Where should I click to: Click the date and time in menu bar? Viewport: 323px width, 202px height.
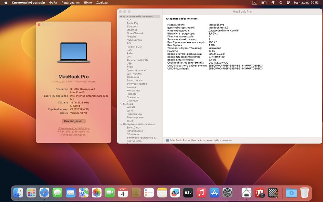tap(306, 3)
